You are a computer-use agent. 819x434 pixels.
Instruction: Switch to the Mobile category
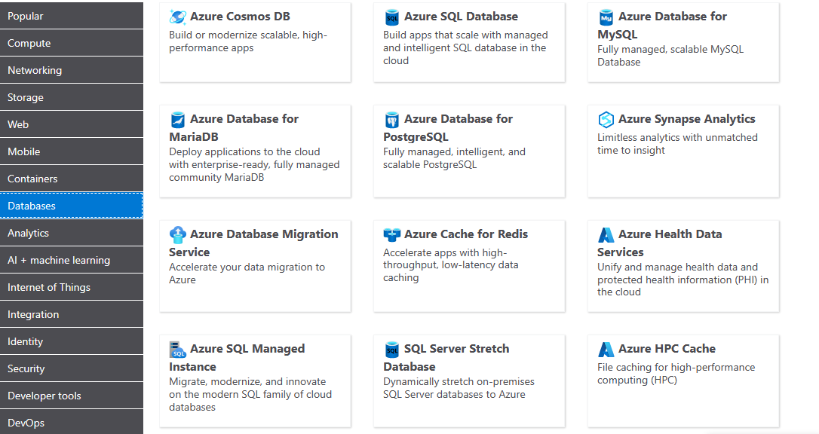[72, 151]
